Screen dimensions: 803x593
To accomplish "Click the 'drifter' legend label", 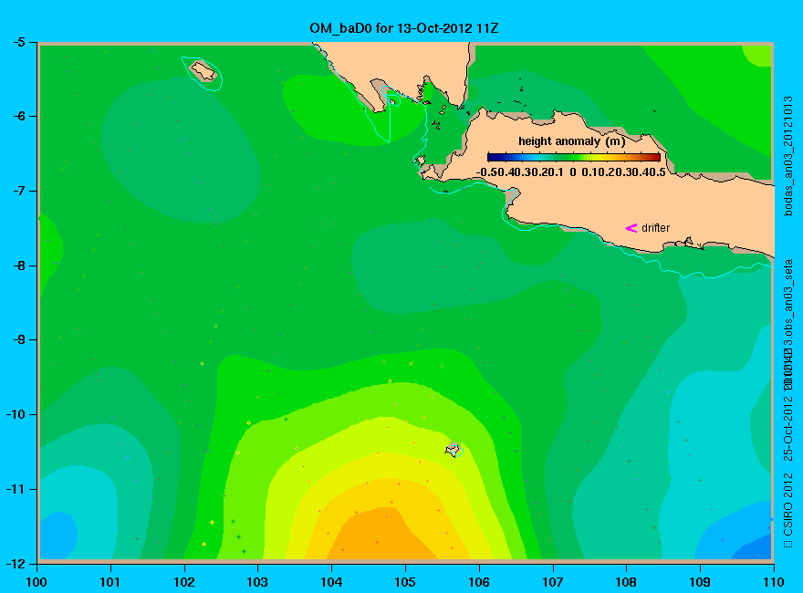I will [655, 228].
